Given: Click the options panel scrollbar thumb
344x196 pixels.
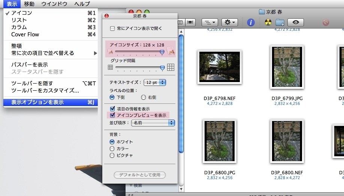Looking at the screenshot, I should (181, 94).
